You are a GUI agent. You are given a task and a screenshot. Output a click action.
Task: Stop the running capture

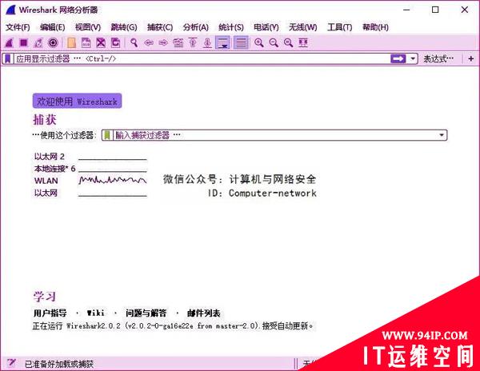point(24,43)
